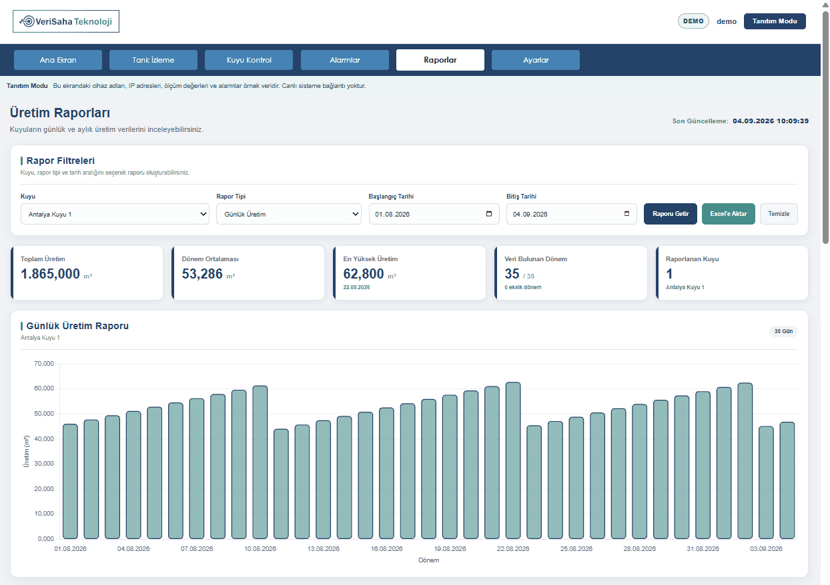Click the Toplam Üretim value 1.865,000
830x585 pixels.
pyautogui.click(x=51, y=274)
